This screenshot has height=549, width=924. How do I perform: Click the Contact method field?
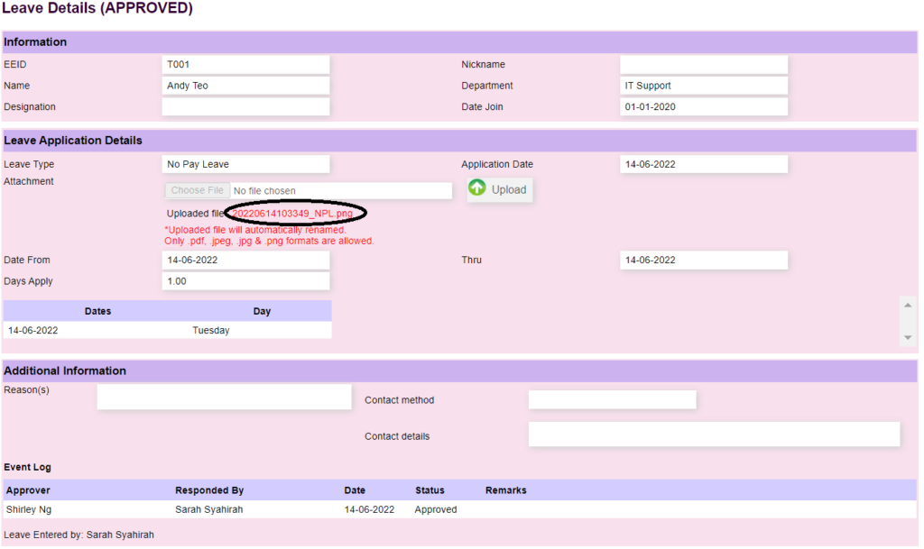coord(613,400)
